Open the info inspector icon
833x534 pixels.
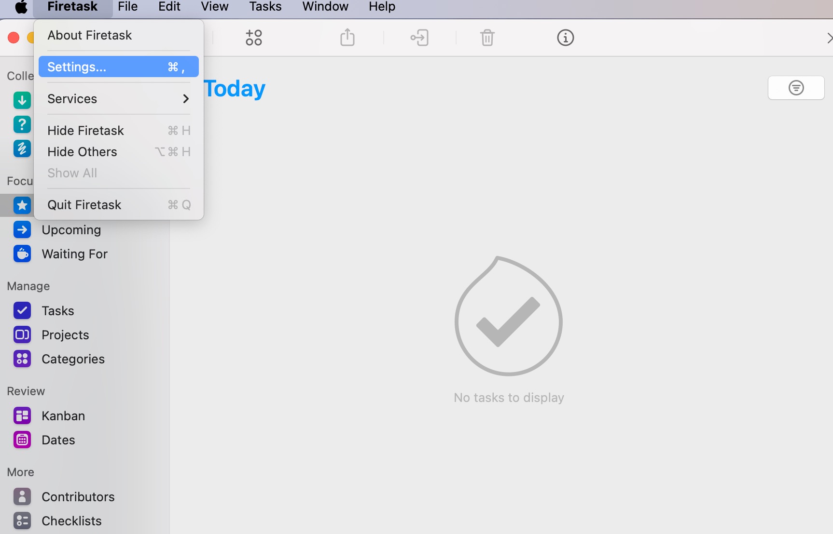(565, 38)
